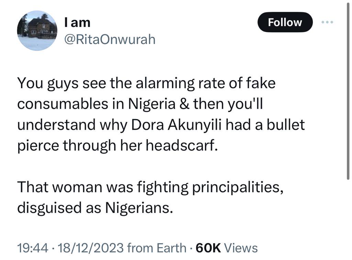Follow the account @RitaOnwurah
352x260 pixels.
285,22
